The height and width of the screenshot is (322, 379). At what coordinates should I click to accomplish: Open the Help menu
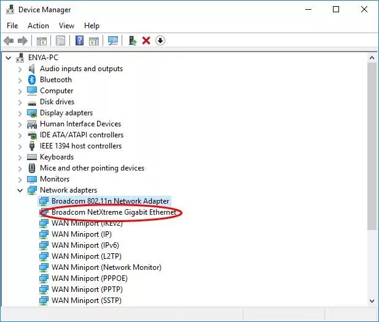92,26
